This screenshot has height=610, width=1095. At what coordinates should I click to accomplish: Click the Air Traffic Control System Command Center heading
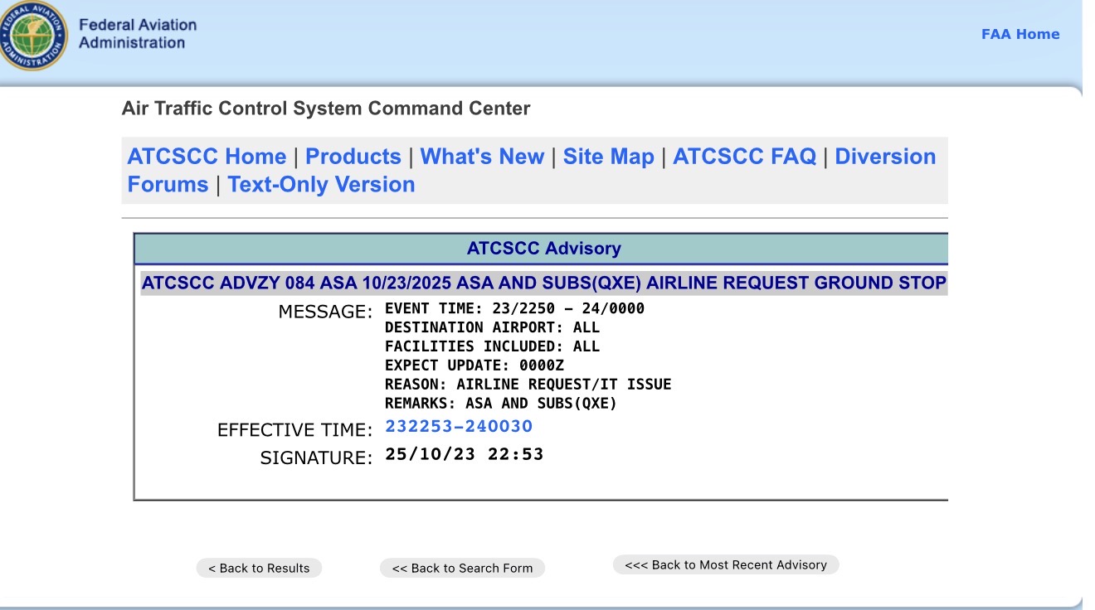pyautogui.click(x=326, y=109)
